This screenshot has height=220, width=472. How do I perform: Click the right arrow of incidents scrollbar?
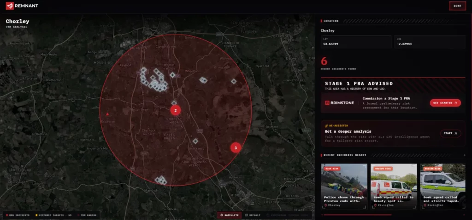click(x=464, y=215)
